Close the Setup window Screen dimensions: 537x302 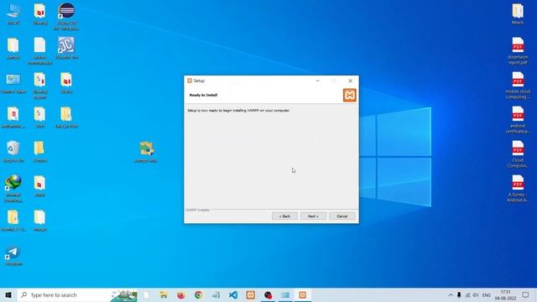click(x=350, y=81)
